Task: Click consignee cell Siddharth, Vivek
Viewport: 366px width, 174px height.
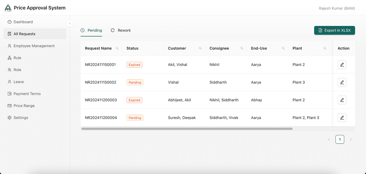Action: [224, 118]
